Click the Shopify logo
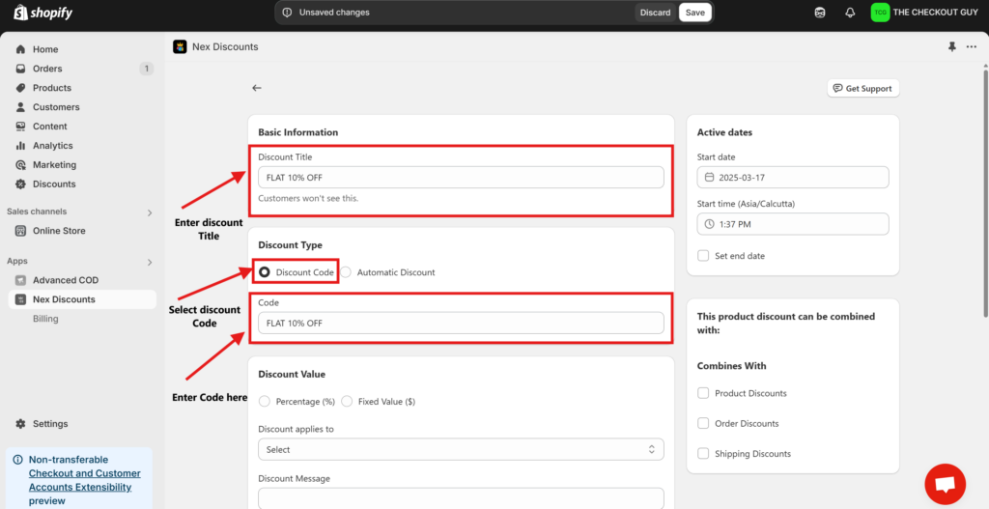The width and height of the screenshot is (989, 509). point(42,12)
